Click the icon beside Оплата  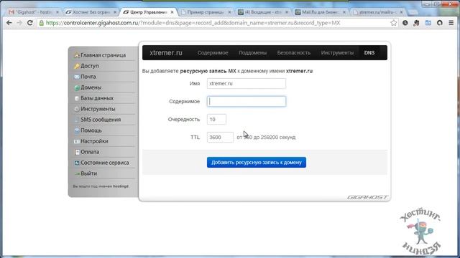tap(77, 152)
